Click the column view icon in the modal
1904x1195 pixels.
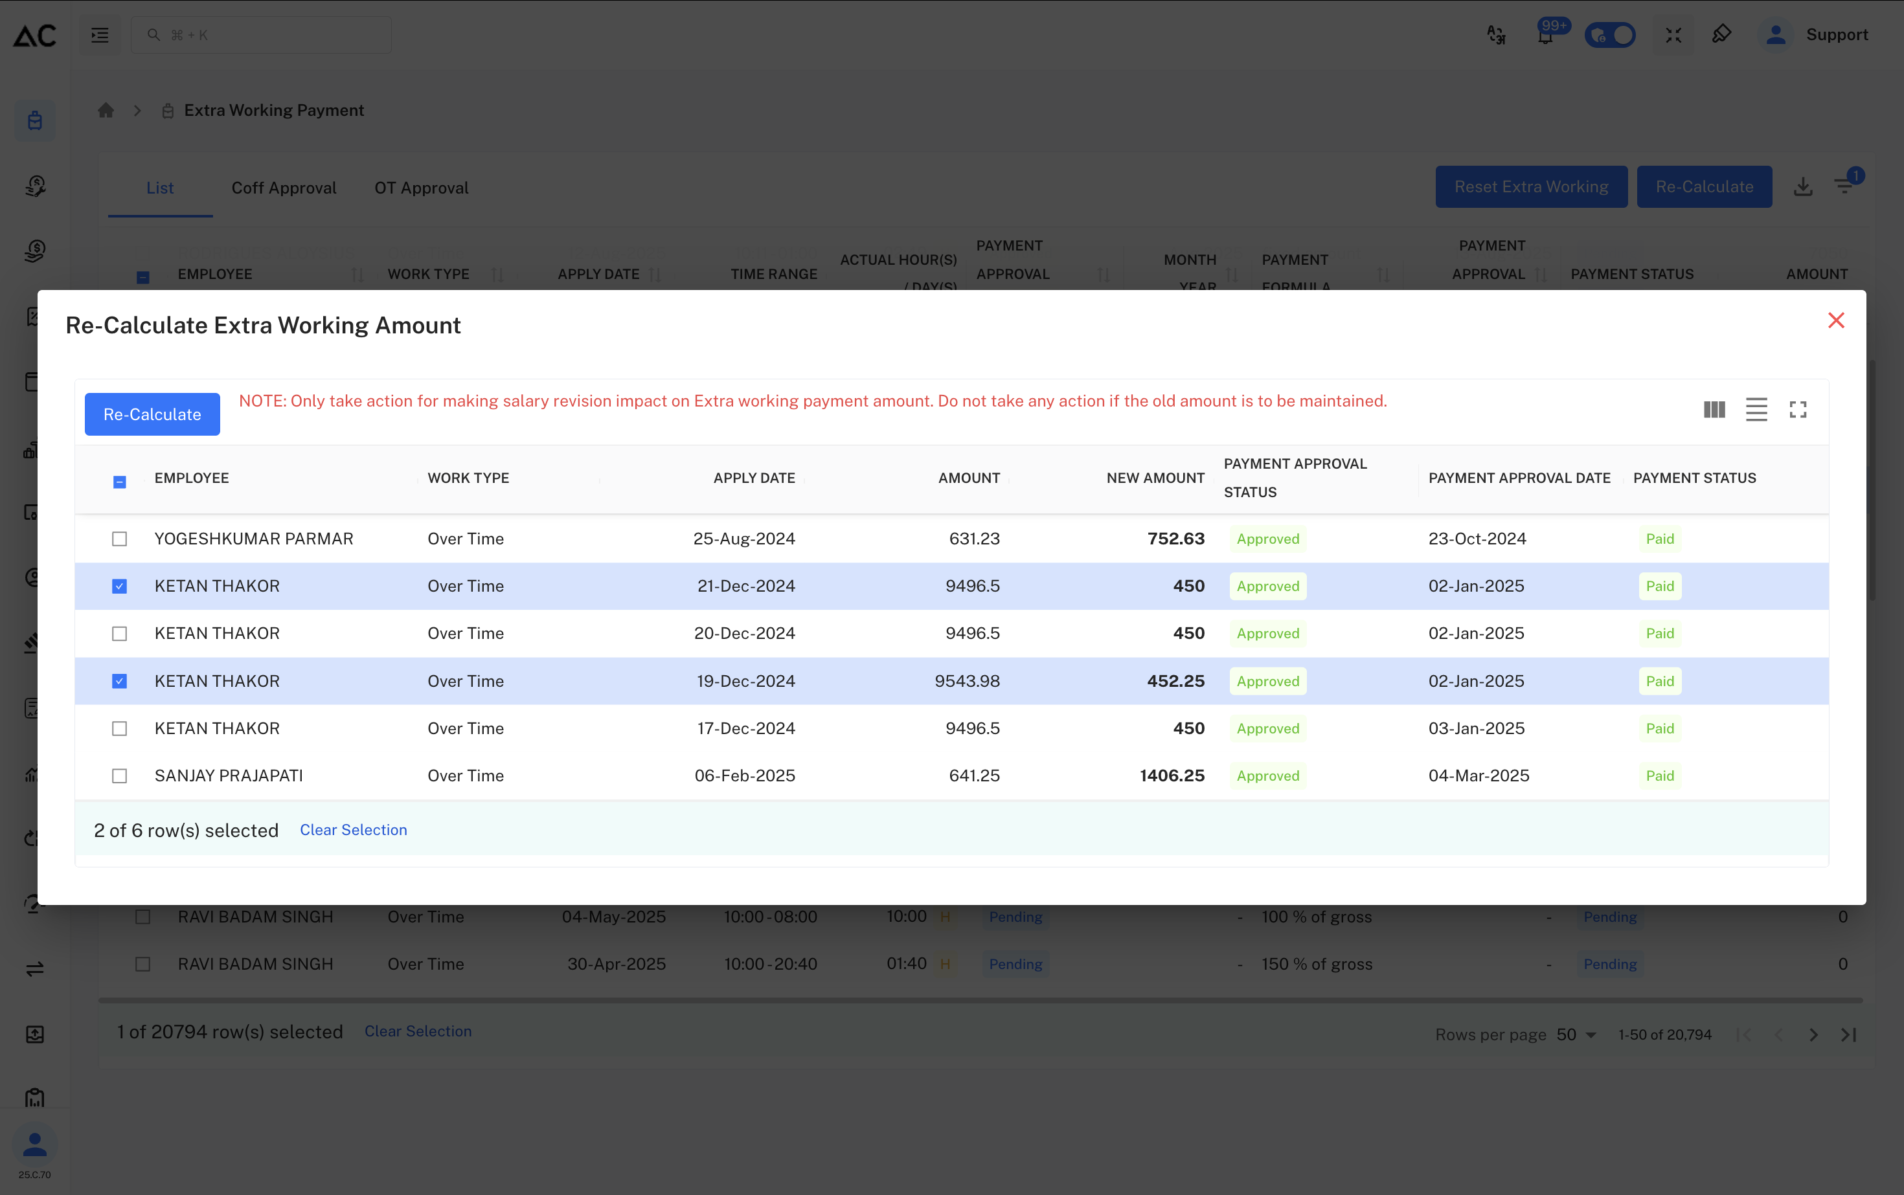[1714, 409]
